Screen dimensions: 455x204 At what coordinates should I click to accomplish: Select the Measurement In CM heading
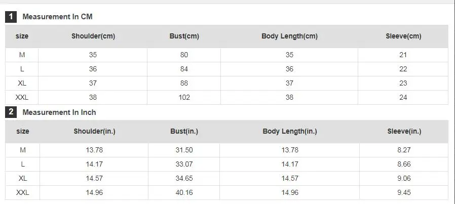(x=57, y=17)
